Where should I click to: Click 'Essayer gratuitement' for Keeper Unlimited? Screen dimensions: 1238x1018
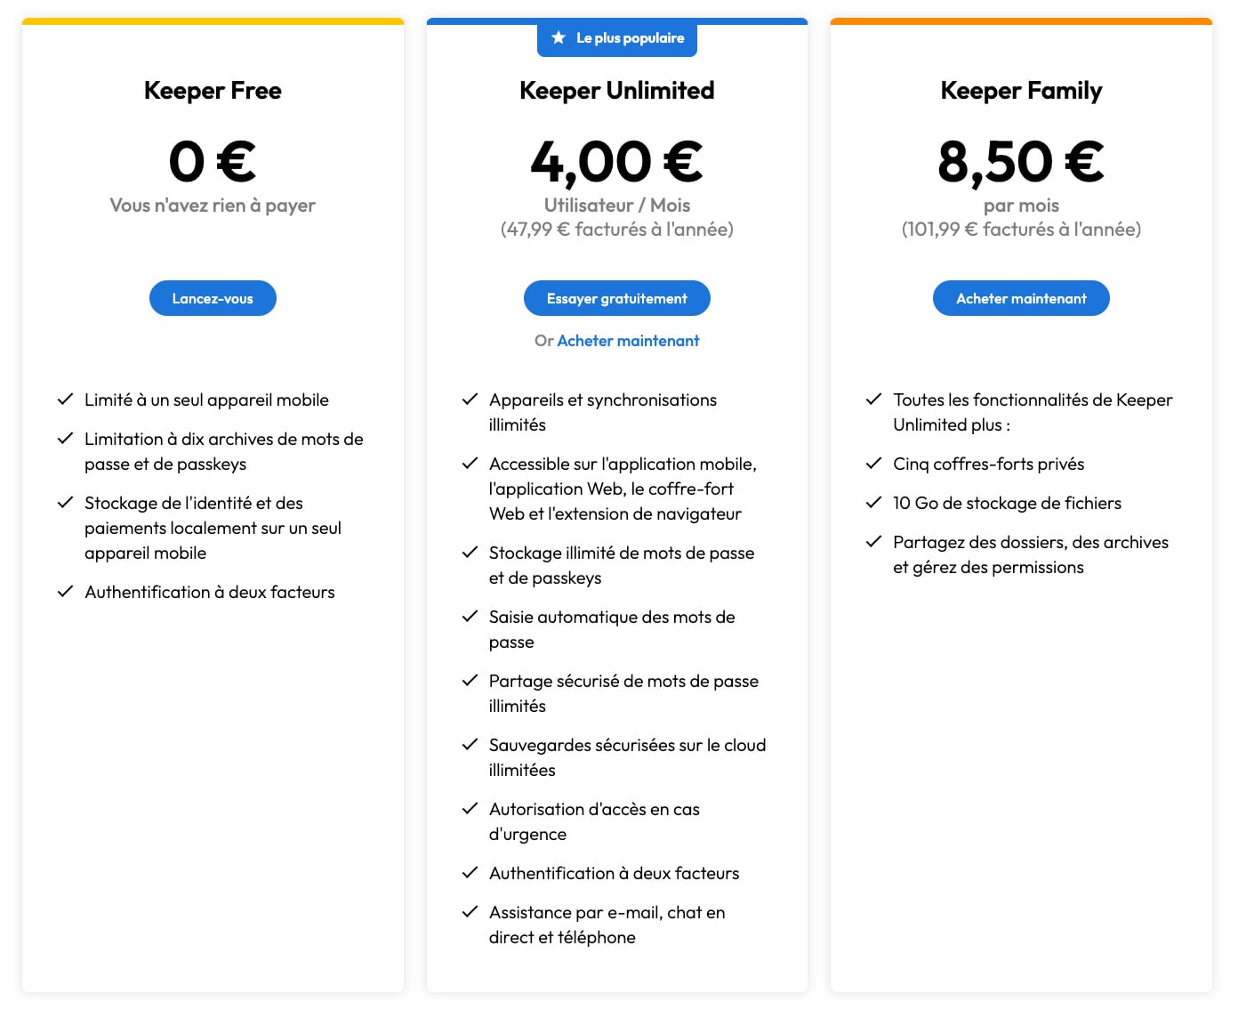pyautogui.click(x=616, y=298)
